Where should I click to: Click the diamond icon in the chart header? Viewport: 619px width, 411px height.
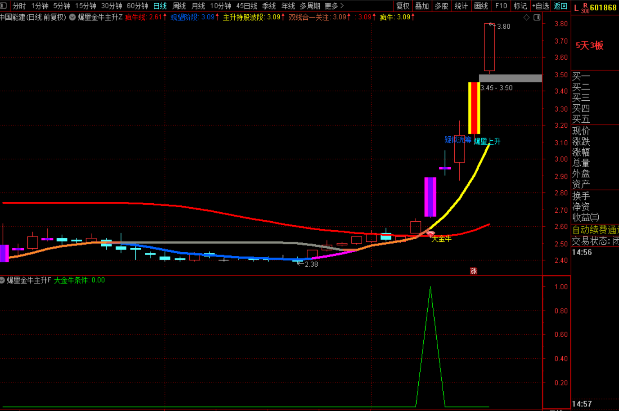pyautogui.click(x=526, y=18)
